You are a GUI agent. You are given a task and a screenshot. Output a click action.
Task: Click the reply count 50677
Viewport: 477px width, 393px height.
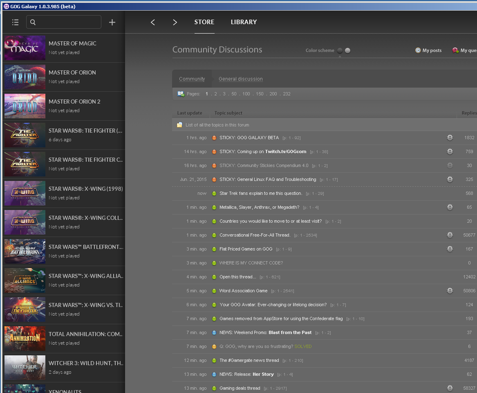pos(469,235)
